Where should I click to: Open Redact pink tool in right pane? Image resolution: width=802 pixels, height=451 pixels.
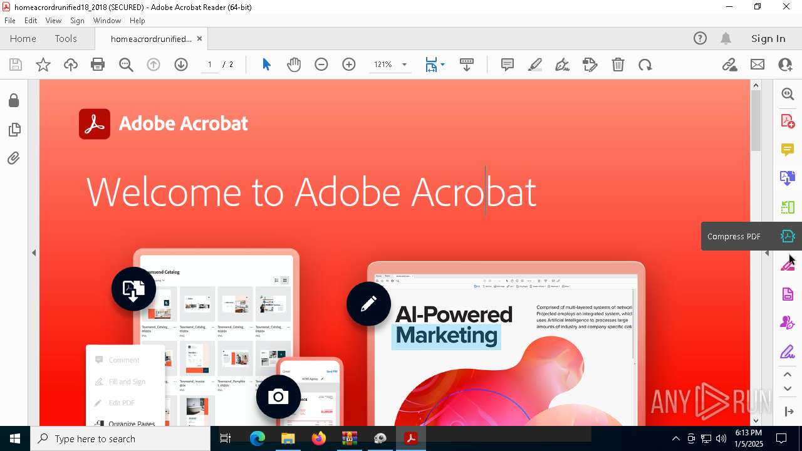(788, 265)
